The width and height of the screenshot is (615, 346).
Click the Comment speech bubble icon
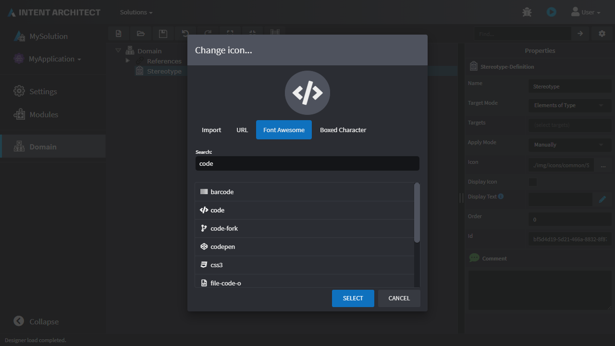[474, 258]
